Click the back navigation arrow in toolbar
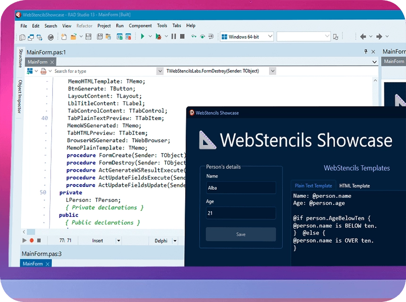 click(x=363, y=36)
